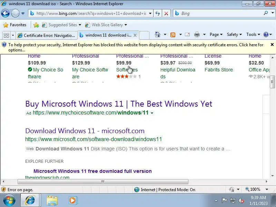
Task: Click the microsoft.com software-download URL
Action: point(93,139)
